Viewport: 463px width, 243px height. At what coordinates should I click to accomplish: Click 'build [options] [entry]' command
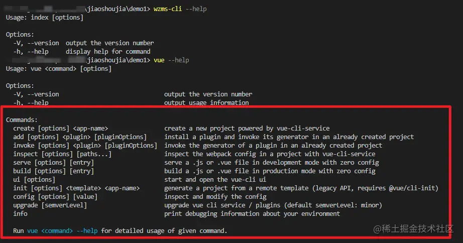click(x=53, y=171)
